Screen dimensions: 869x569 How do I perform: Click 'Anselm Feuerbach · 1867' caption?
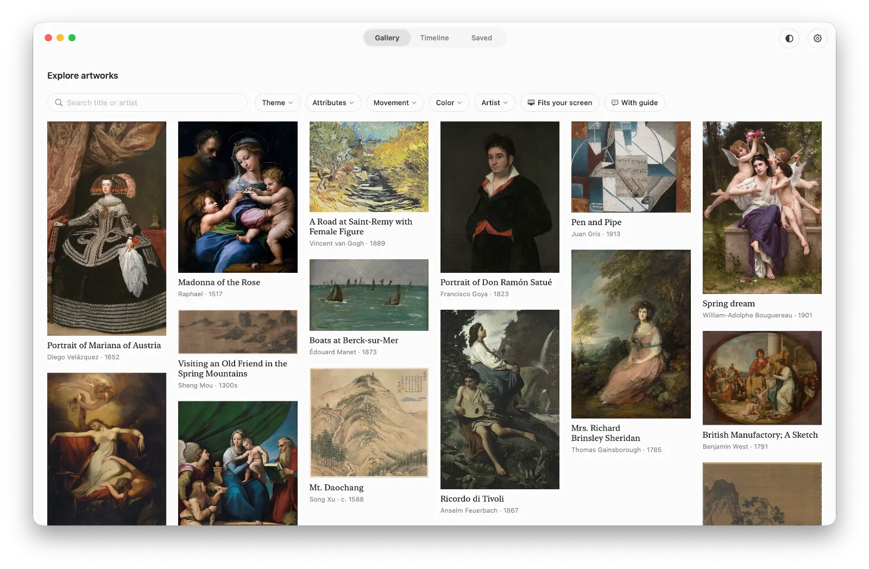[479, 511]
